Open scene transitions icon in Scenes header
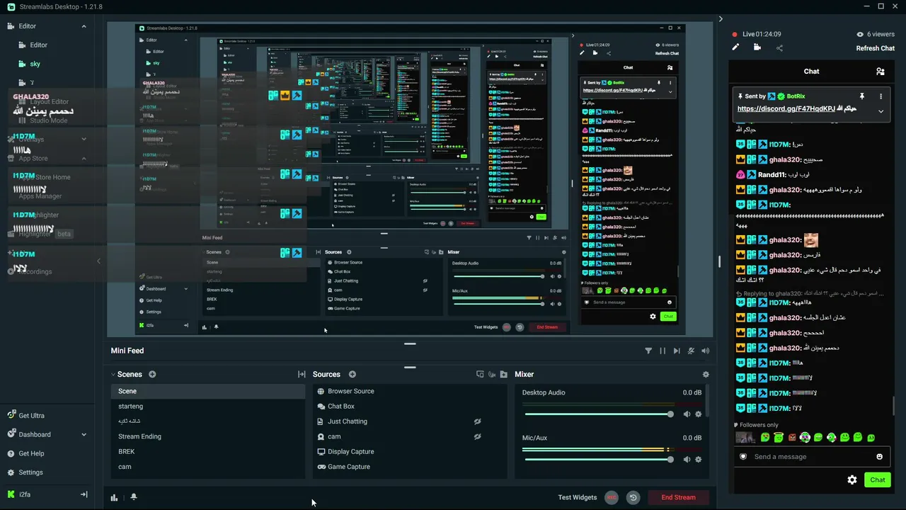This screenshot has height=510, width=906. 302,374
